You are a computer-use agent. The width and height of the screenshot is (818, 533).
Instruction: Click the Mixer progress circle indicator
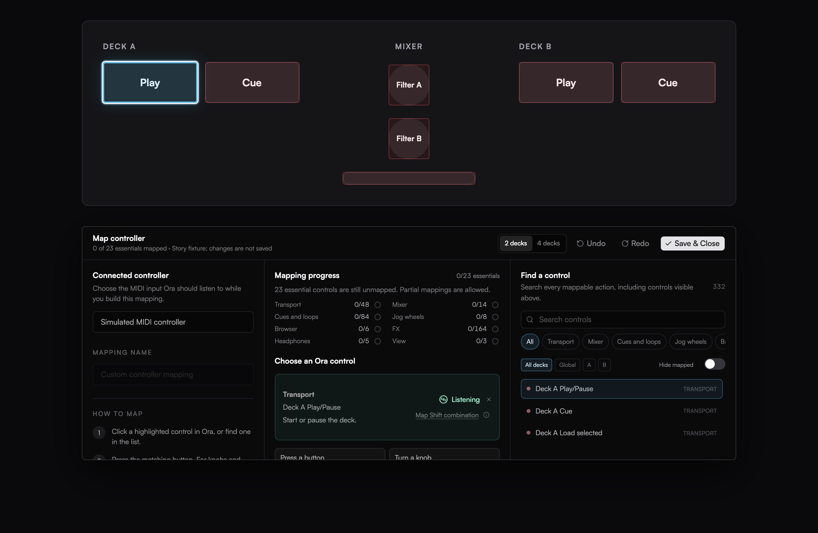pyautogui.click(x=495, y=305)
